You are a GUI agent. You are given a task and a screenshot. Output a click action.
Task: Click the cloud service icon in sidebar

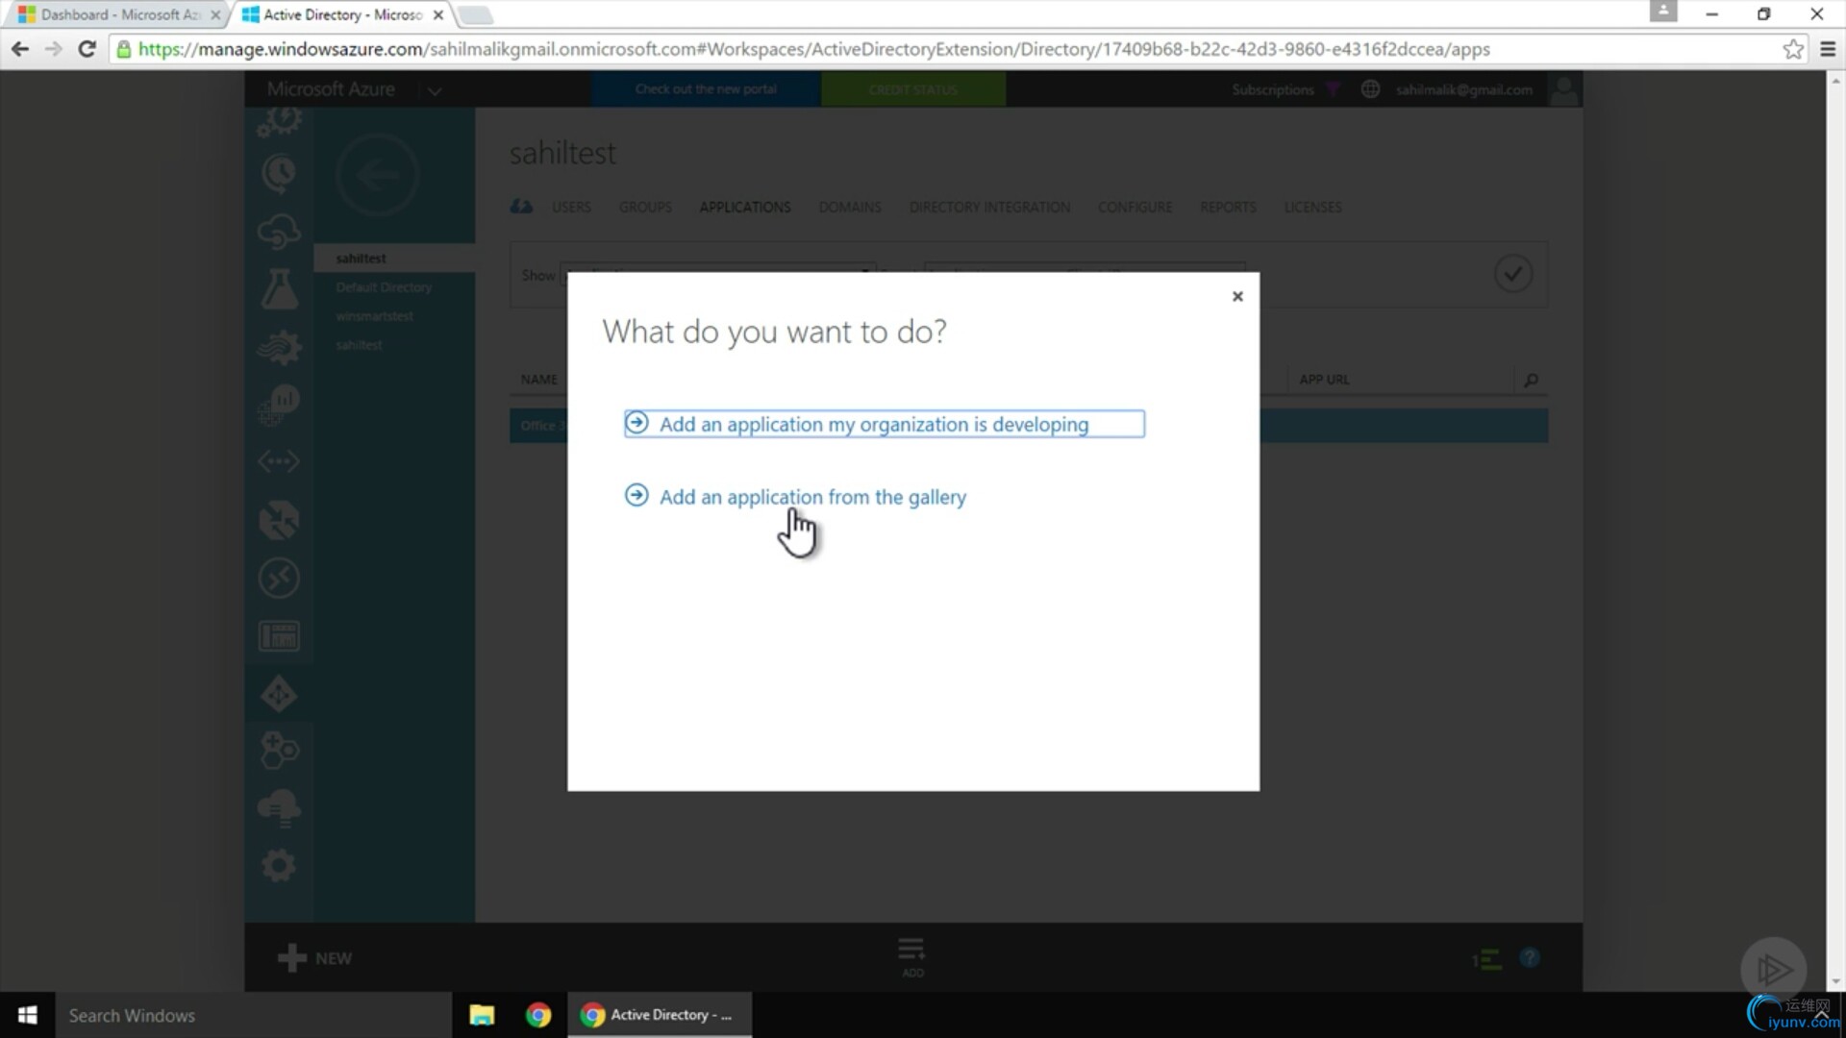279,232
